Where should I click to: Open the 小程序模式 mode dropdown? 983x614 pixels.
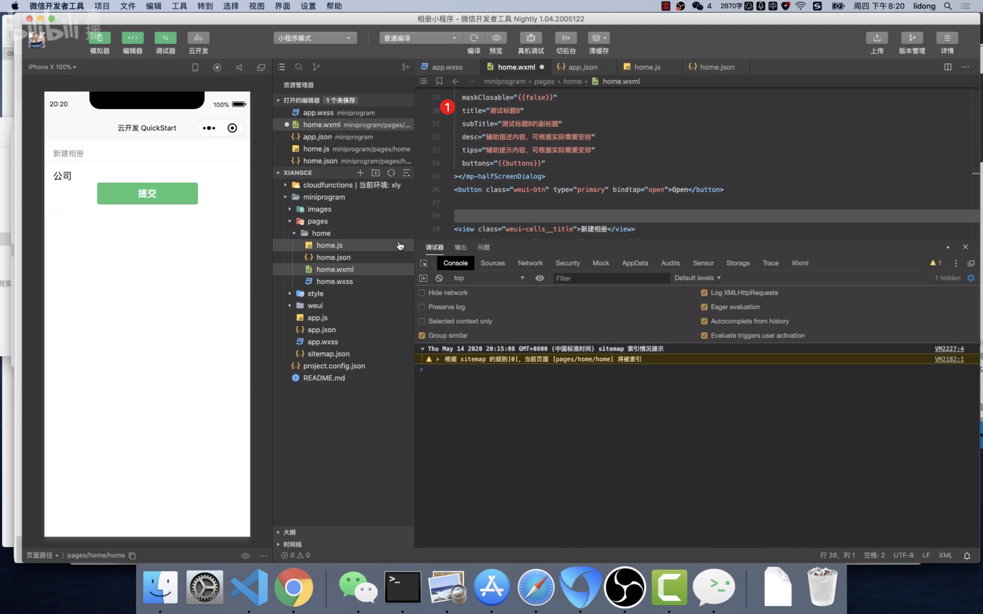315,38
